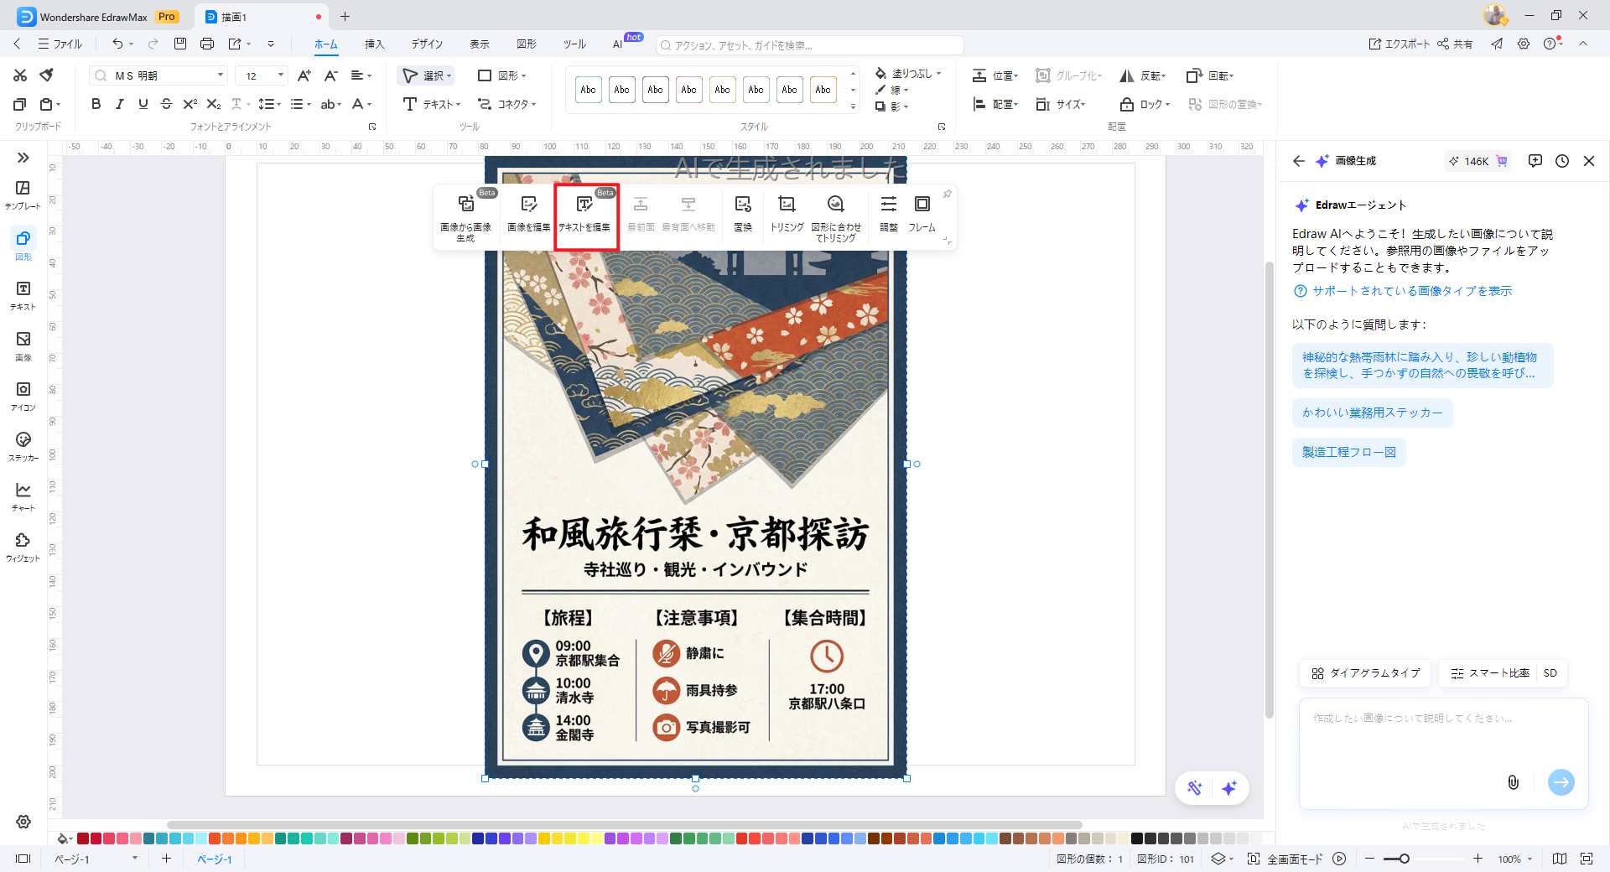Expand the MS 明朝 font family dropdown
Viewport: 1610px width, 872px height.
coord(221,75)
